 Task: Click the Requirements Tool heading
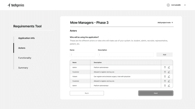coord(27,26)
